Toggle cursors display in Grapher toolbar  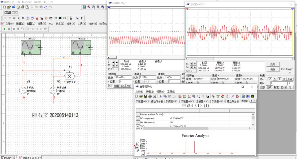189,96
